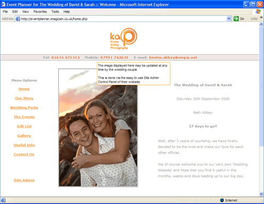Click the scrollbar down arrow

261,194
